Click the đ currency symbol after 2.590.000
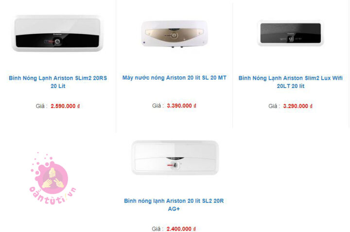The width and height of the screenshot is (350, 232). (x=78, y=106)
